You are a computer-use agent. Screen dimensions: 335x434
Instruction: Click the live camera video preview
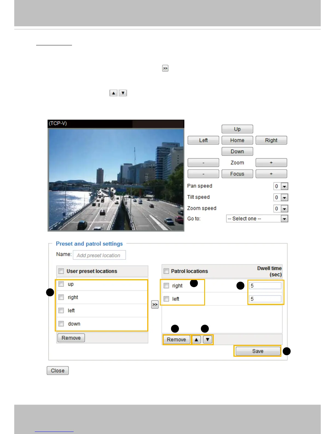tap(116, 179)
